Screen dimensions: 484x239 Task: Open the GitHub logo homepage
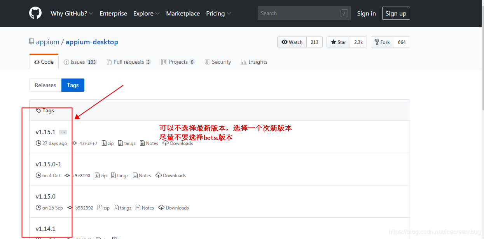[35, 13]
